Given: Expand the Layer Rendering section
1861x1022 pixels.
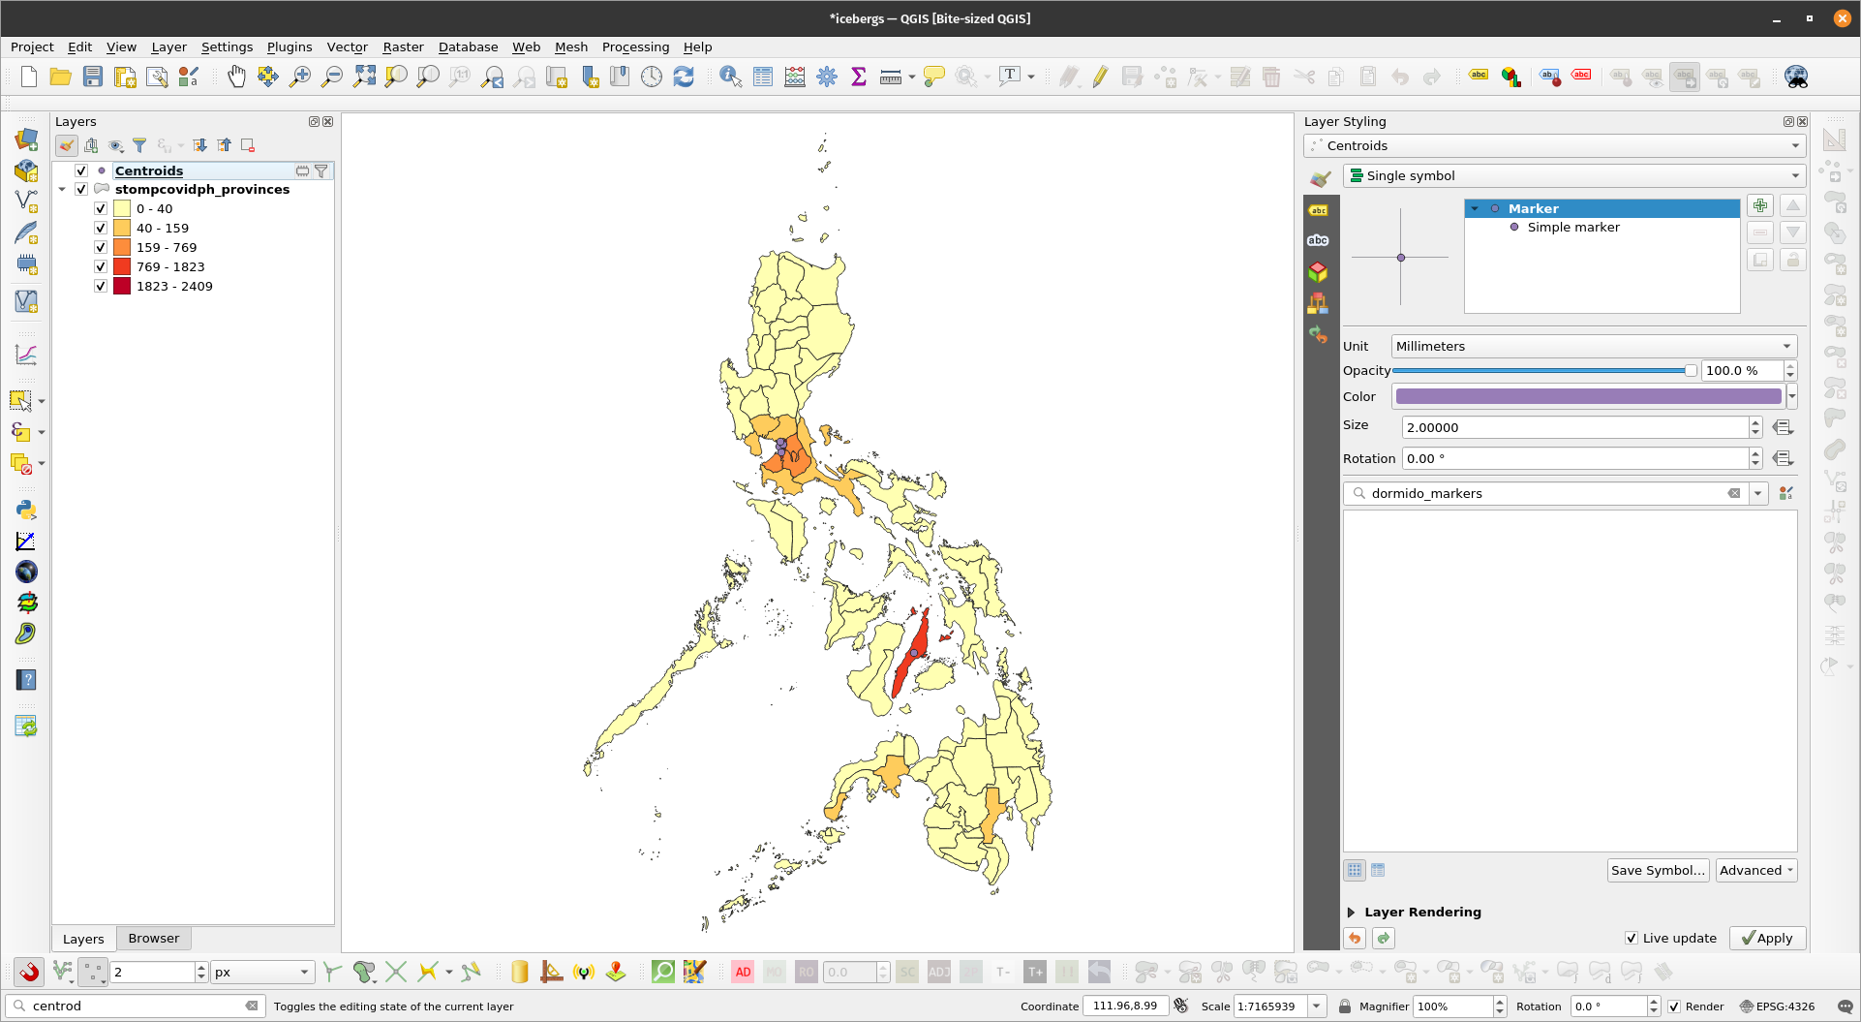Looking at the screenshot, I should (x=1352, y=912).
